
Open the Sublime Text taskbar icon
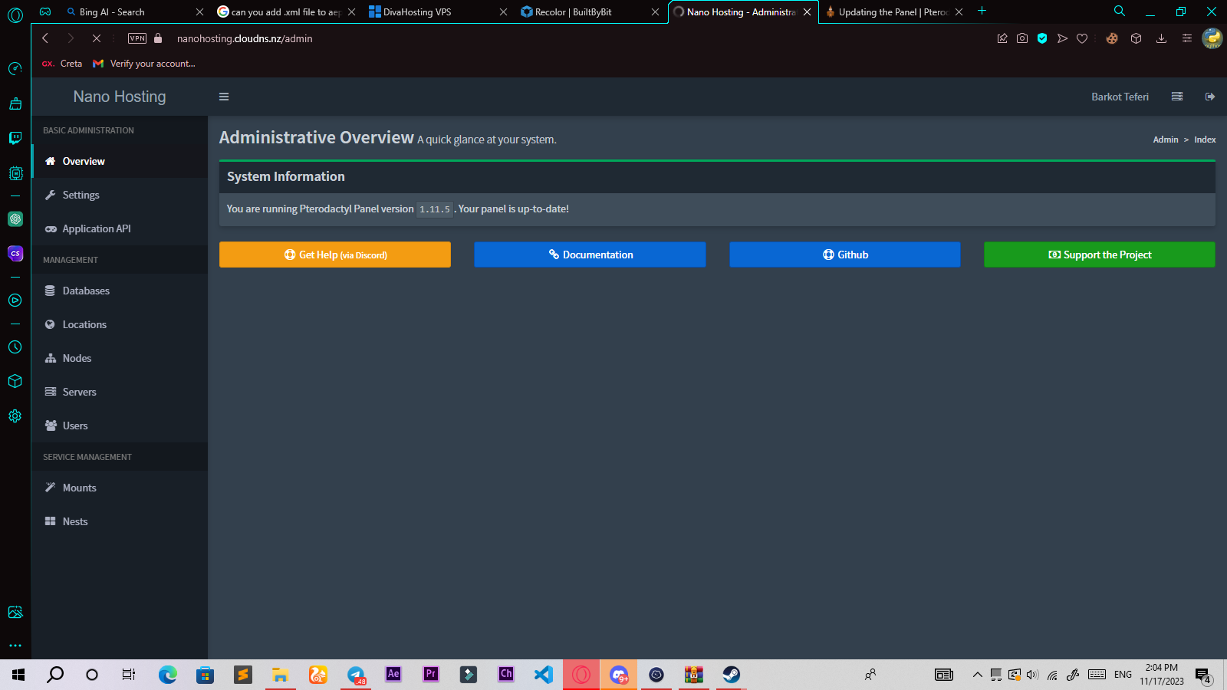point(243,675)
